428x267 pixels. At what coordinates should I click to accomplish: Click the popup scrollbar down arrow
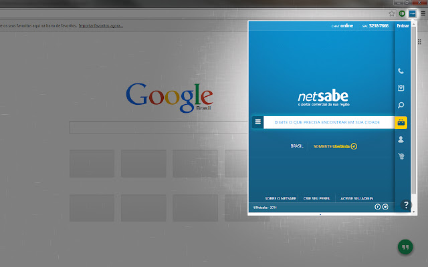pos(414,212)
